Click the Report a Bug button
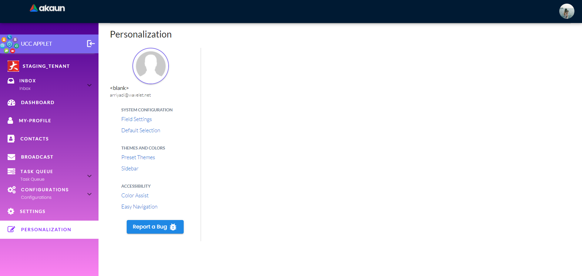The width and height of the screenshot is (582, 276). pyautogui.click(x=155, y=227)
